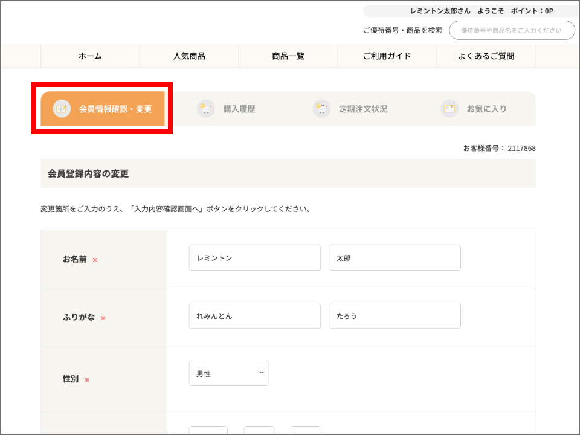Focus the 優待番号や商品名 search field

512,30
